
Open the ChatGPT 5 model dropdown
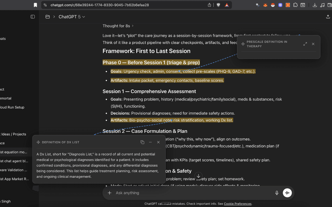(x=72, y=17)
